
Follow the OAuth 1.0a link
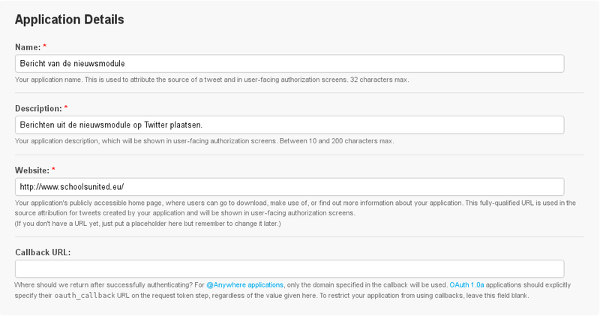(x=466, y=285)
